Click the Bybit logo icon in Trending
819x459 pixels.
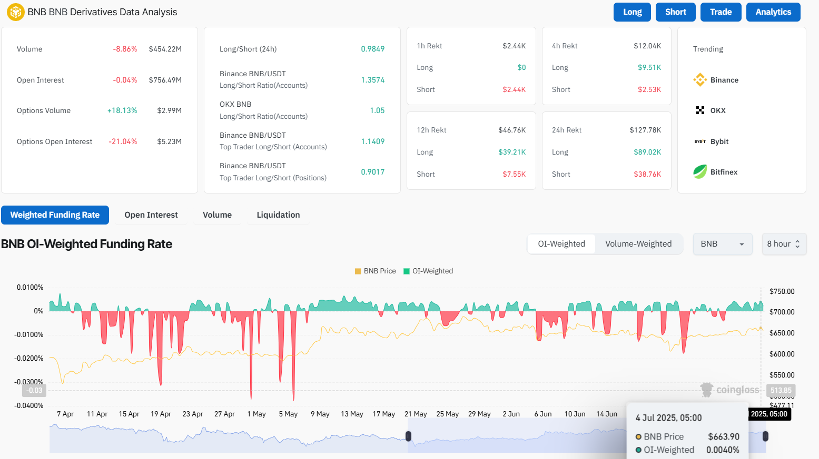(700, 141)
